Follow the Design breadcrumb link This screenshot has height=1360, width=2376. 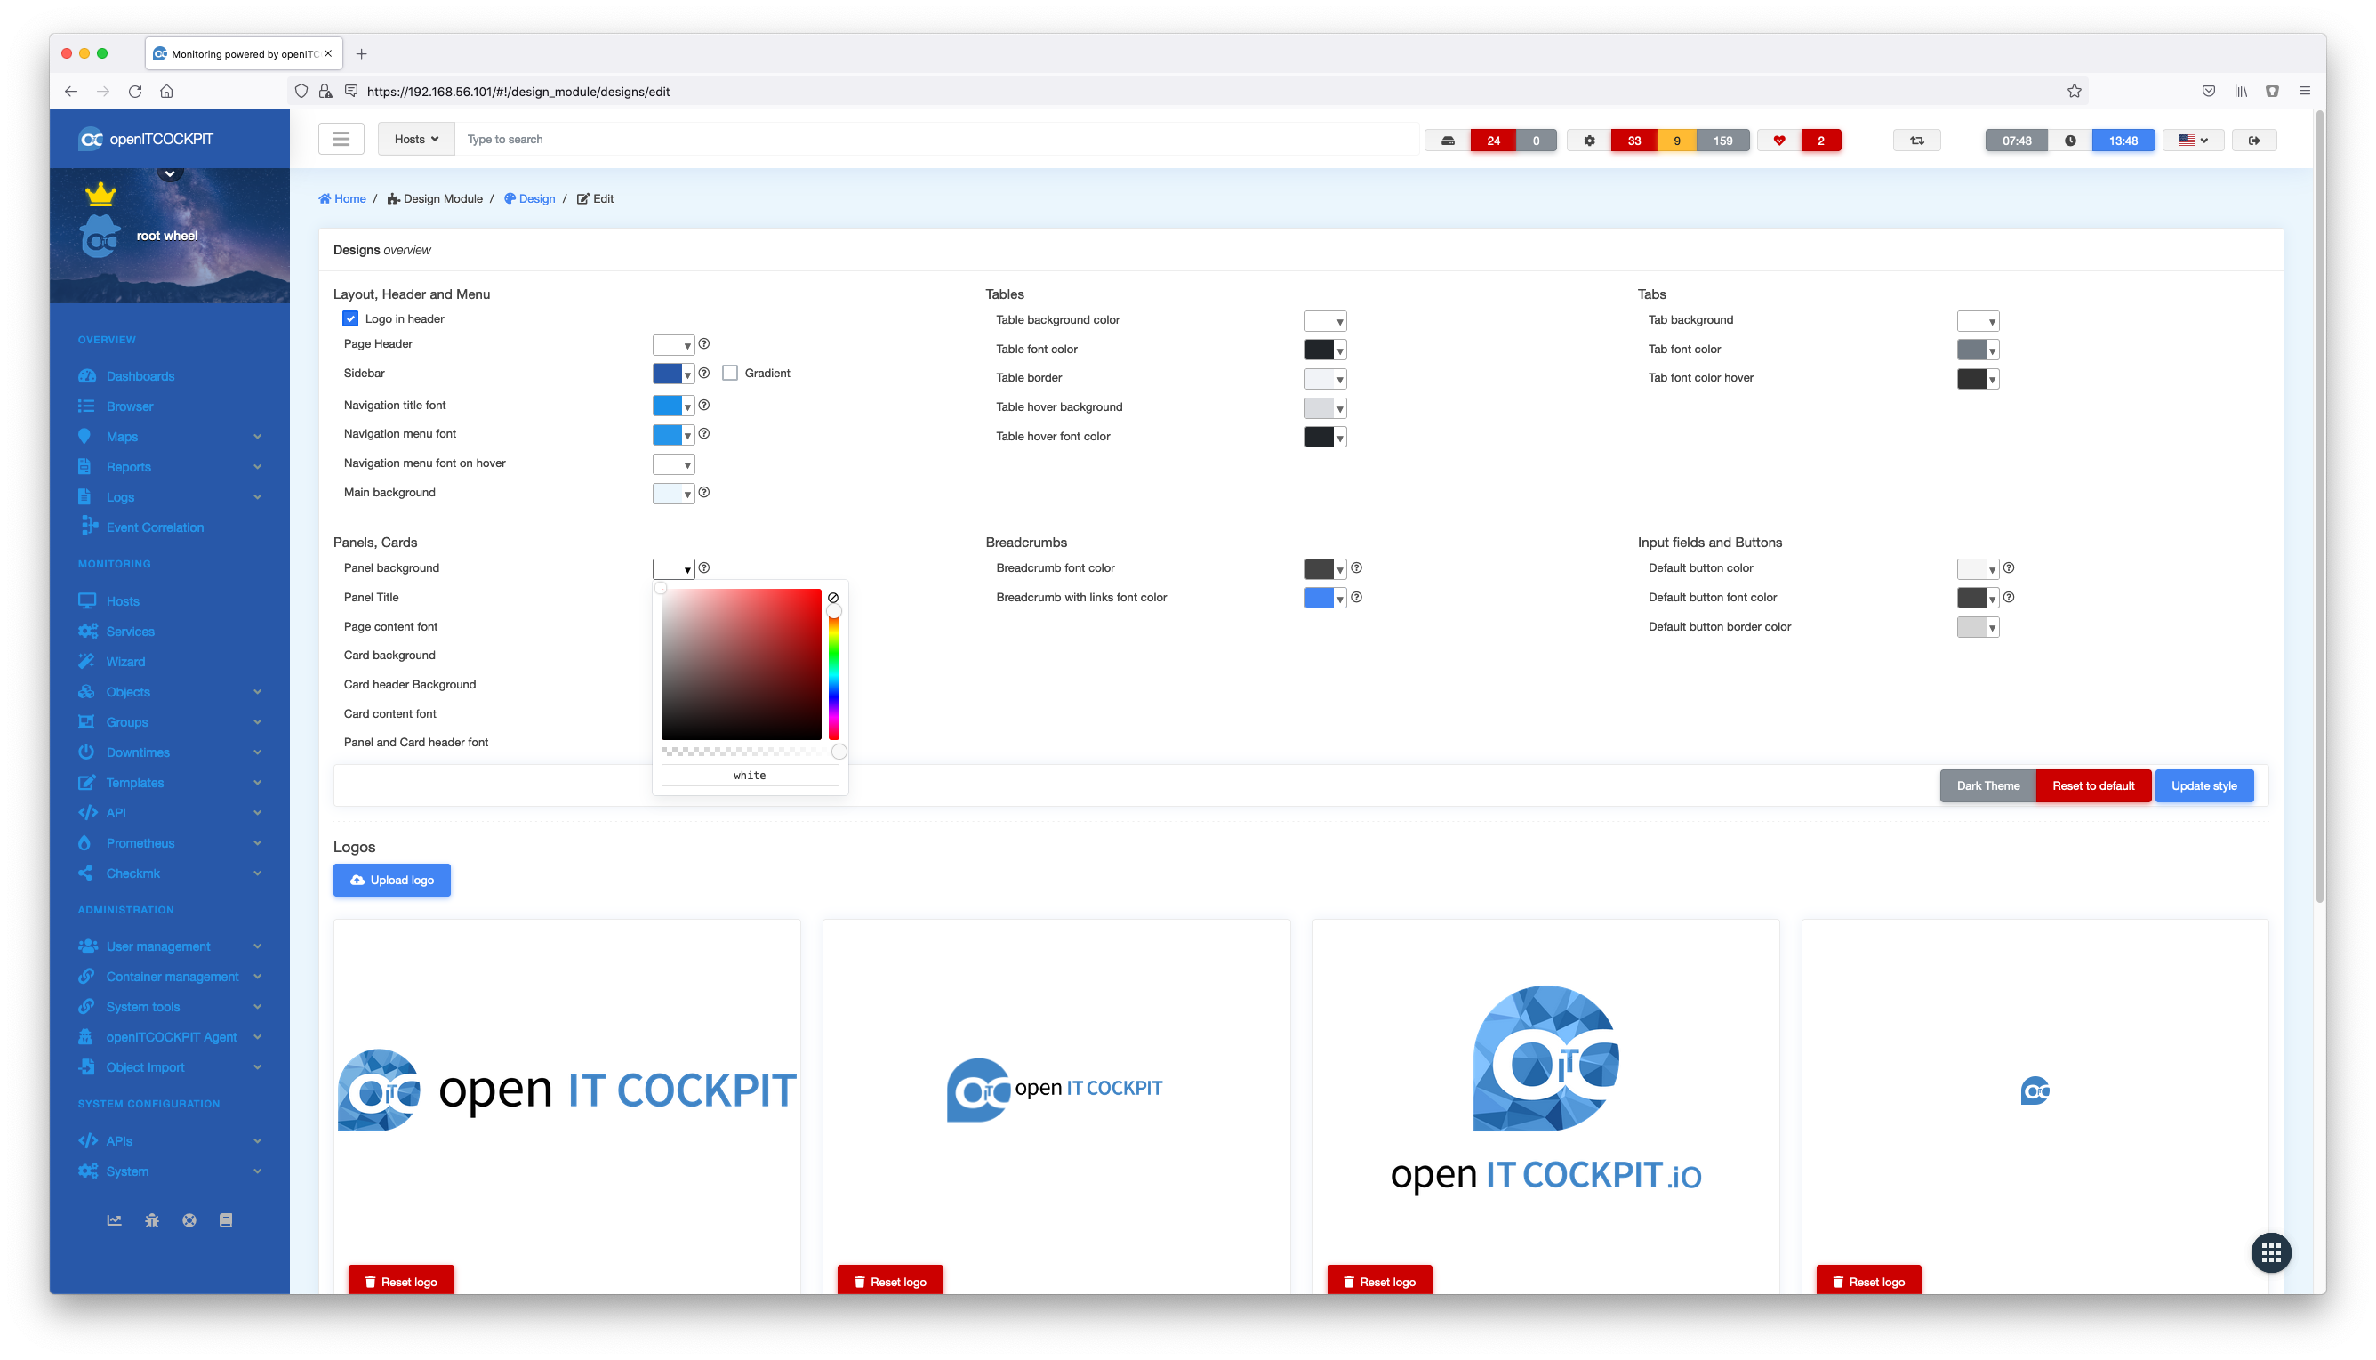[x=529, y=198]
